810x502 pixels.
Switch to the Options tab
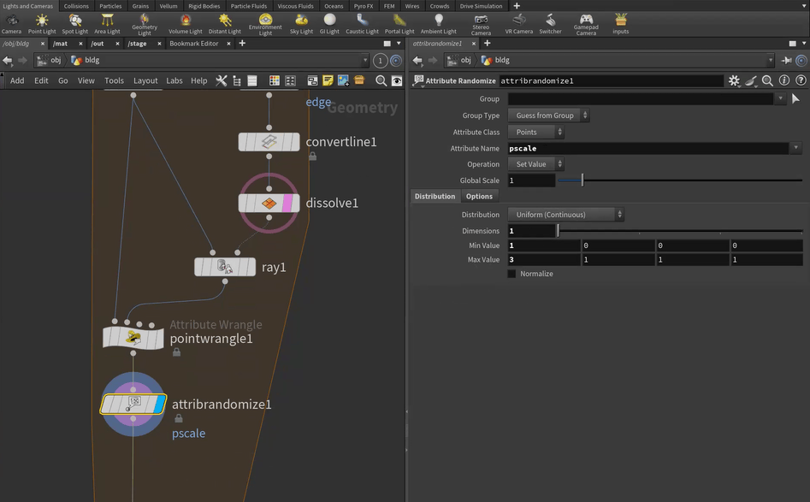click(479, 197)
